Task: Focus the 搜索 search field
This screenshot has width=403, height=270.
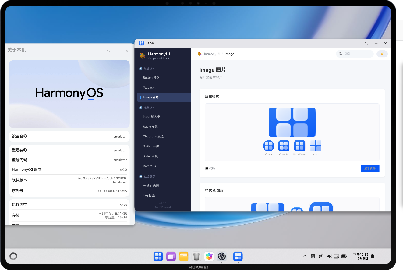Action: tap(355, 54)
